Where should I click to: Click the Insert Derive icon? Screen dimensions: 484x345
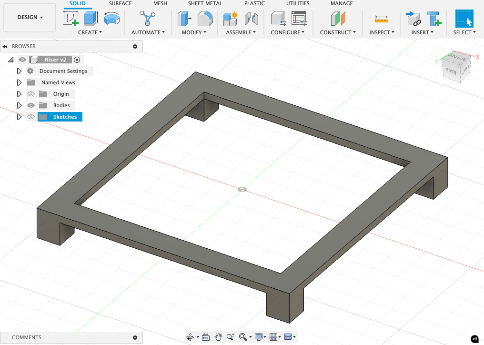coord(413,18)
